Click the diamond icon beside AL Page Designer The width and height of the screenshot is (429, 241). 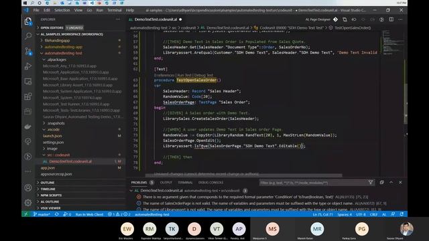335,19
